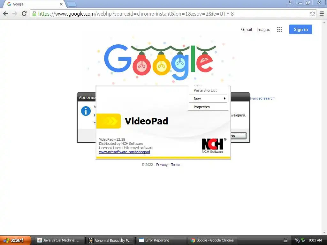The height and width of the screenshot is (245, 327).
Task: Click the page scrollbar down arrow
Action: click(324, 233)
